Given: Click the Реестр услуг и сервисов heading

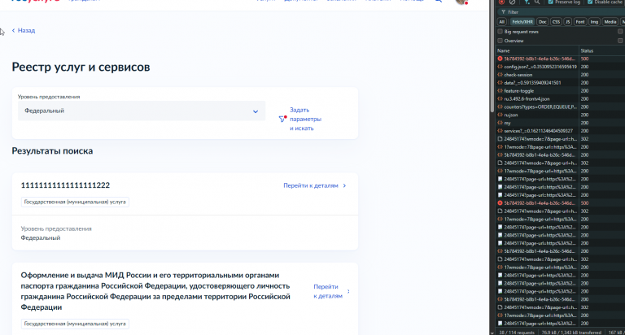Looking at the screenshot, I should (81, 67).
